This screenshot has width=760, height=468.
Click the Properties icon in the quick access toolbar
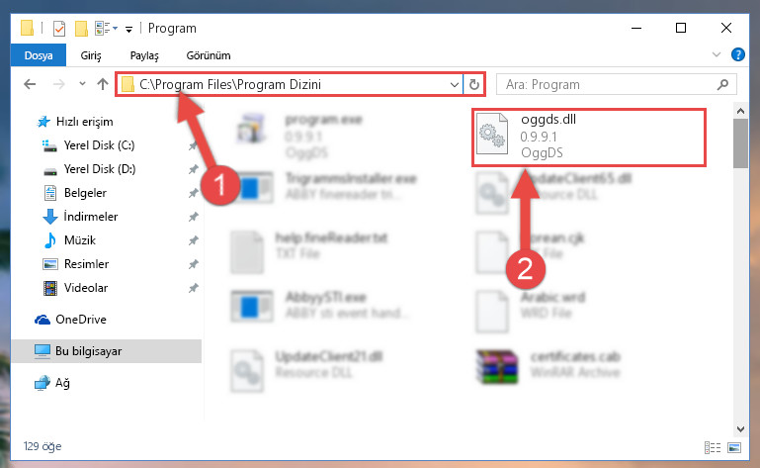pos(59,29)
